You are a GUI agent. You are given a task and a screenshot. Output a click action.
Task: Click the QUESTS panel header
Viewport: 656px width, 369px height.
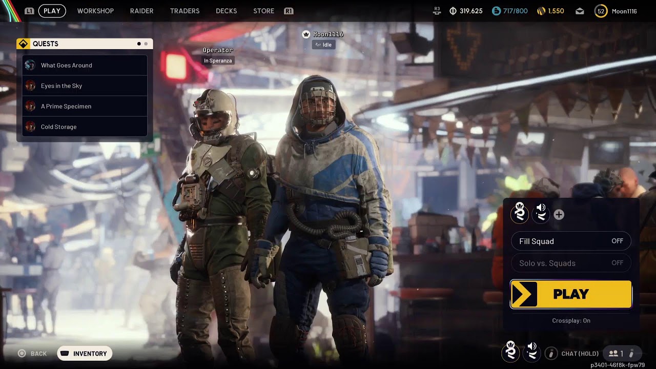[x=85, y=44]
